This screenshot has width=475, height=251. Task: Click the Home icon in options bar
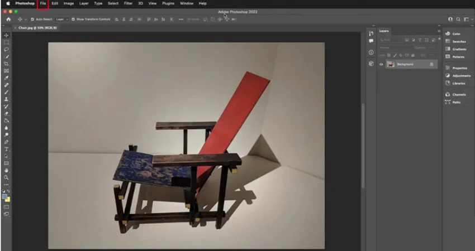(x=8, y=20)
